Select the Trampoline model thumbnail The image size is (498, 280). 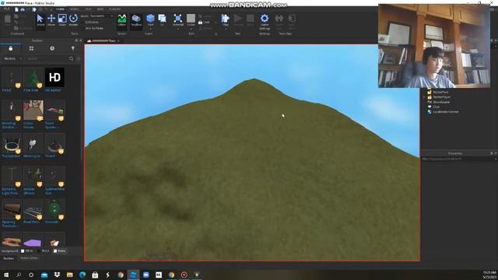pyautogui.click(x=12, y=143)
